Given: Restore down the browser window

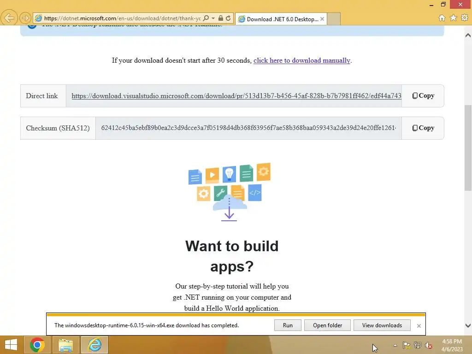Looking at the screenshot, I should pos(443,5).
